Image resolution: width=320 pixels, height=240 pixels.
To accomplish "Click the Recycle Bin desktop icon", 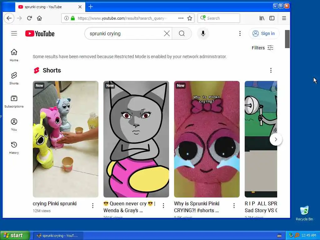I will point(304,213).
